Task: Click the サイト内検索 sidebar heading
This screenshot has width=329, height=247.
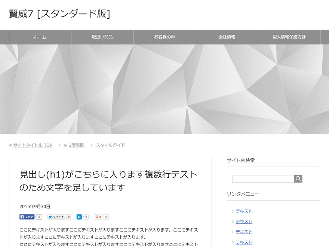Action: (x=241, y=161)
